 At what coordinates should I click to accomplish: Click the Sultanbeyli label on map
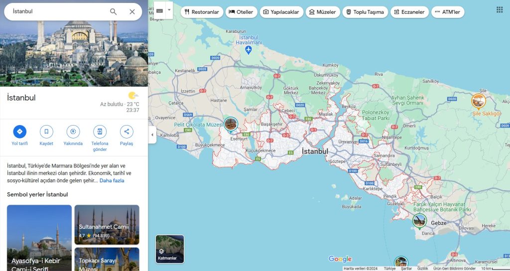coord(390,164)
